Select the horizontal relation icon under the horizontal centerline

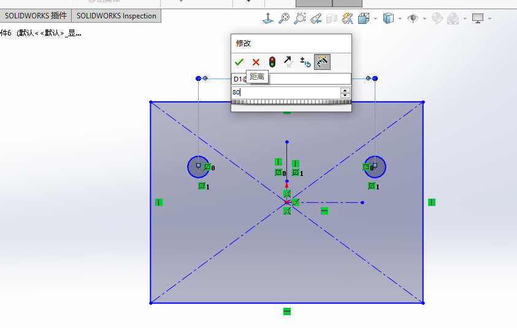tap(324, 211)
